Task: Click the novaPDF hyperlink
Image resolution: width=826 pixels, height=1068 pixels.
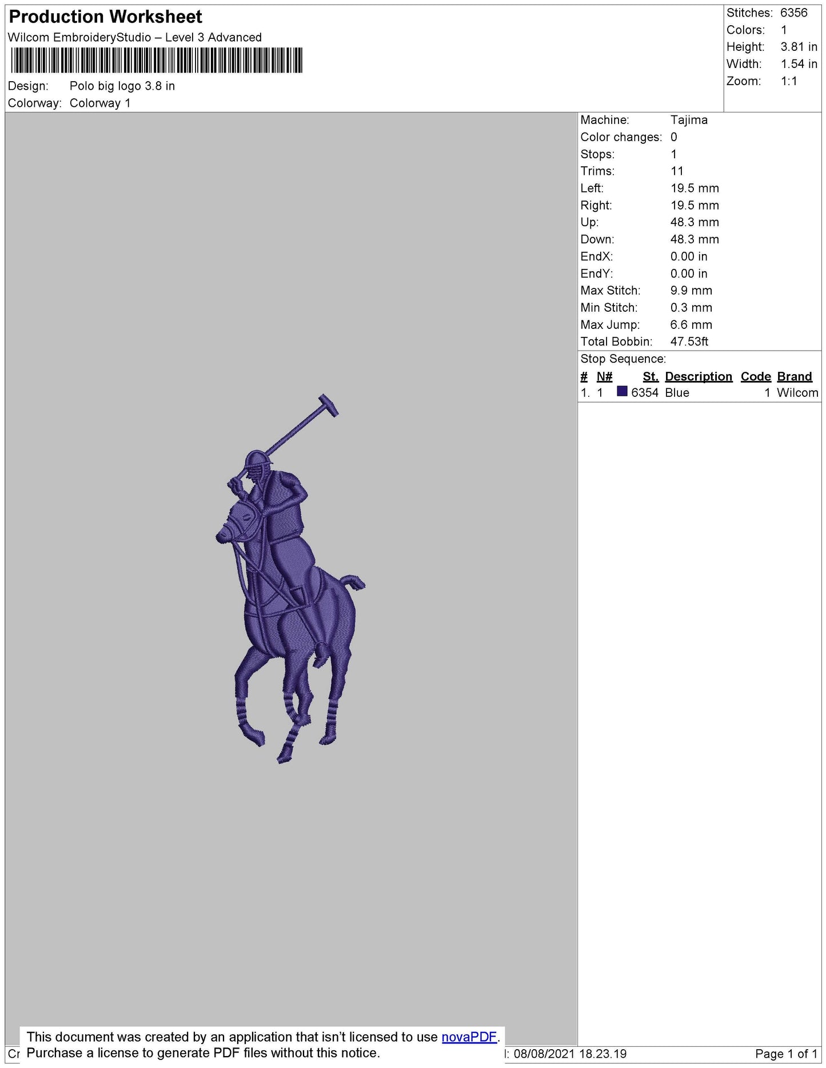Action: click(x=469, y=1037)
